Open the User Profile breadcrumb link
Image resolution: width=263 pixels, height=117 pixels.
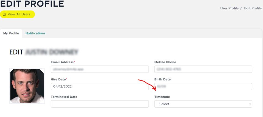(229, 8)
